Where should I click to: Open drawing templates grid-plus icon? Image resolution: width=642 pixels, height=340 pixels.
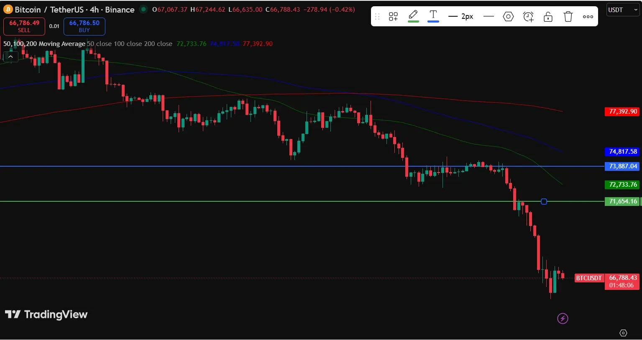tap(393, 17)
